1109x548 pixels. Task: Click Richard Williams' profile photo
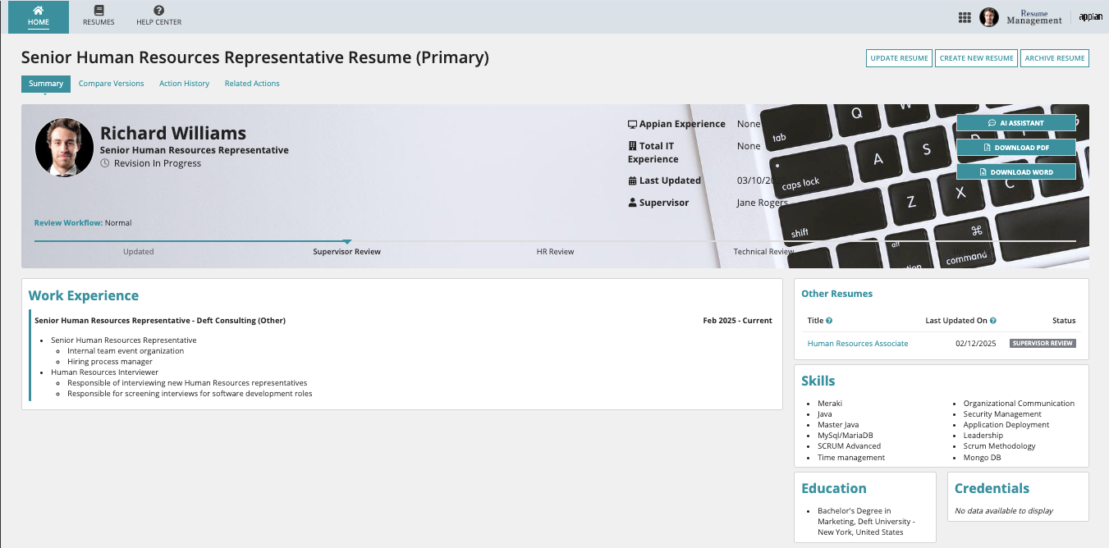point(64,148)
